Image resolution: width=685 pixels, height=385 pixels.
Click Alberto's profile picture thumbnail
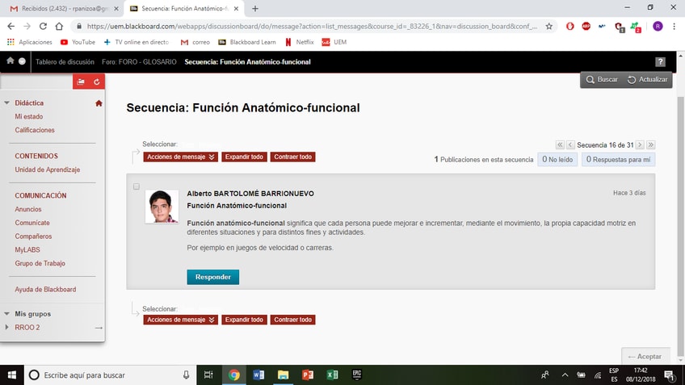(x=162, y=207)
